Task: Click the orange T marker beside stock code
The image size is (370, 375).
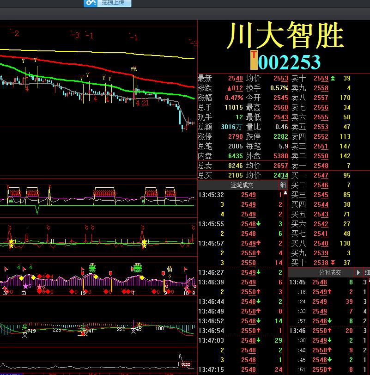Action: (254, 60)
